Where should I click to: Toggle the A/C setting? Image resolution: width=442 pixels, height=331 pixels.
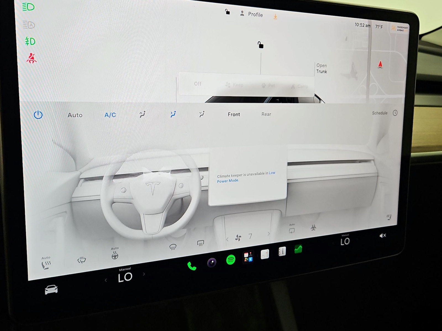(x=110, y=115)
